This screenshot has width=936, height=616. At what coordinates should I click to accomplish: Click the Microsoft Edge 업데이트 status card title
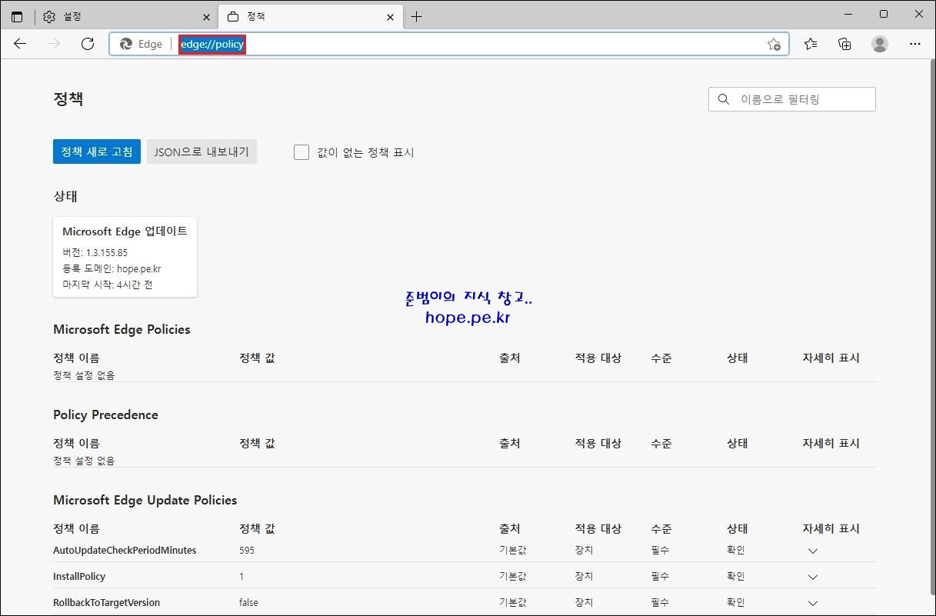[x=125, y=231]
